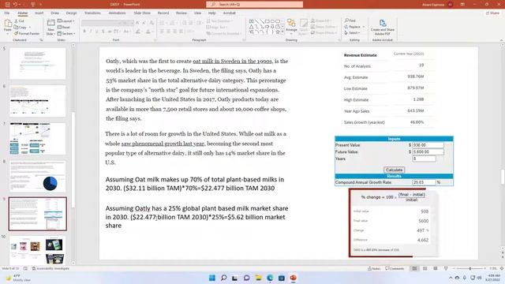Switch to Reading view icon
Screen dimensions: 505x284
pyautogui.click(x=436, y=268)
